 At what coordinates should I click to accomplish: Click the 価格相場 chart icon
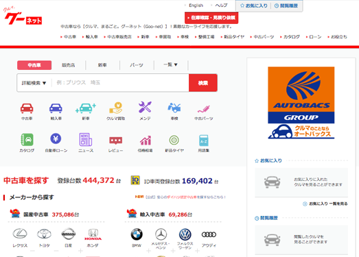(x=146, y=140)
